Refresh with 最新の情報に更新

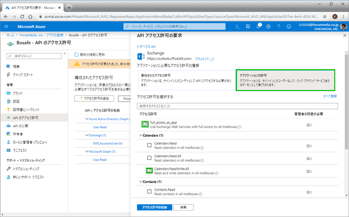click(89, 55)
